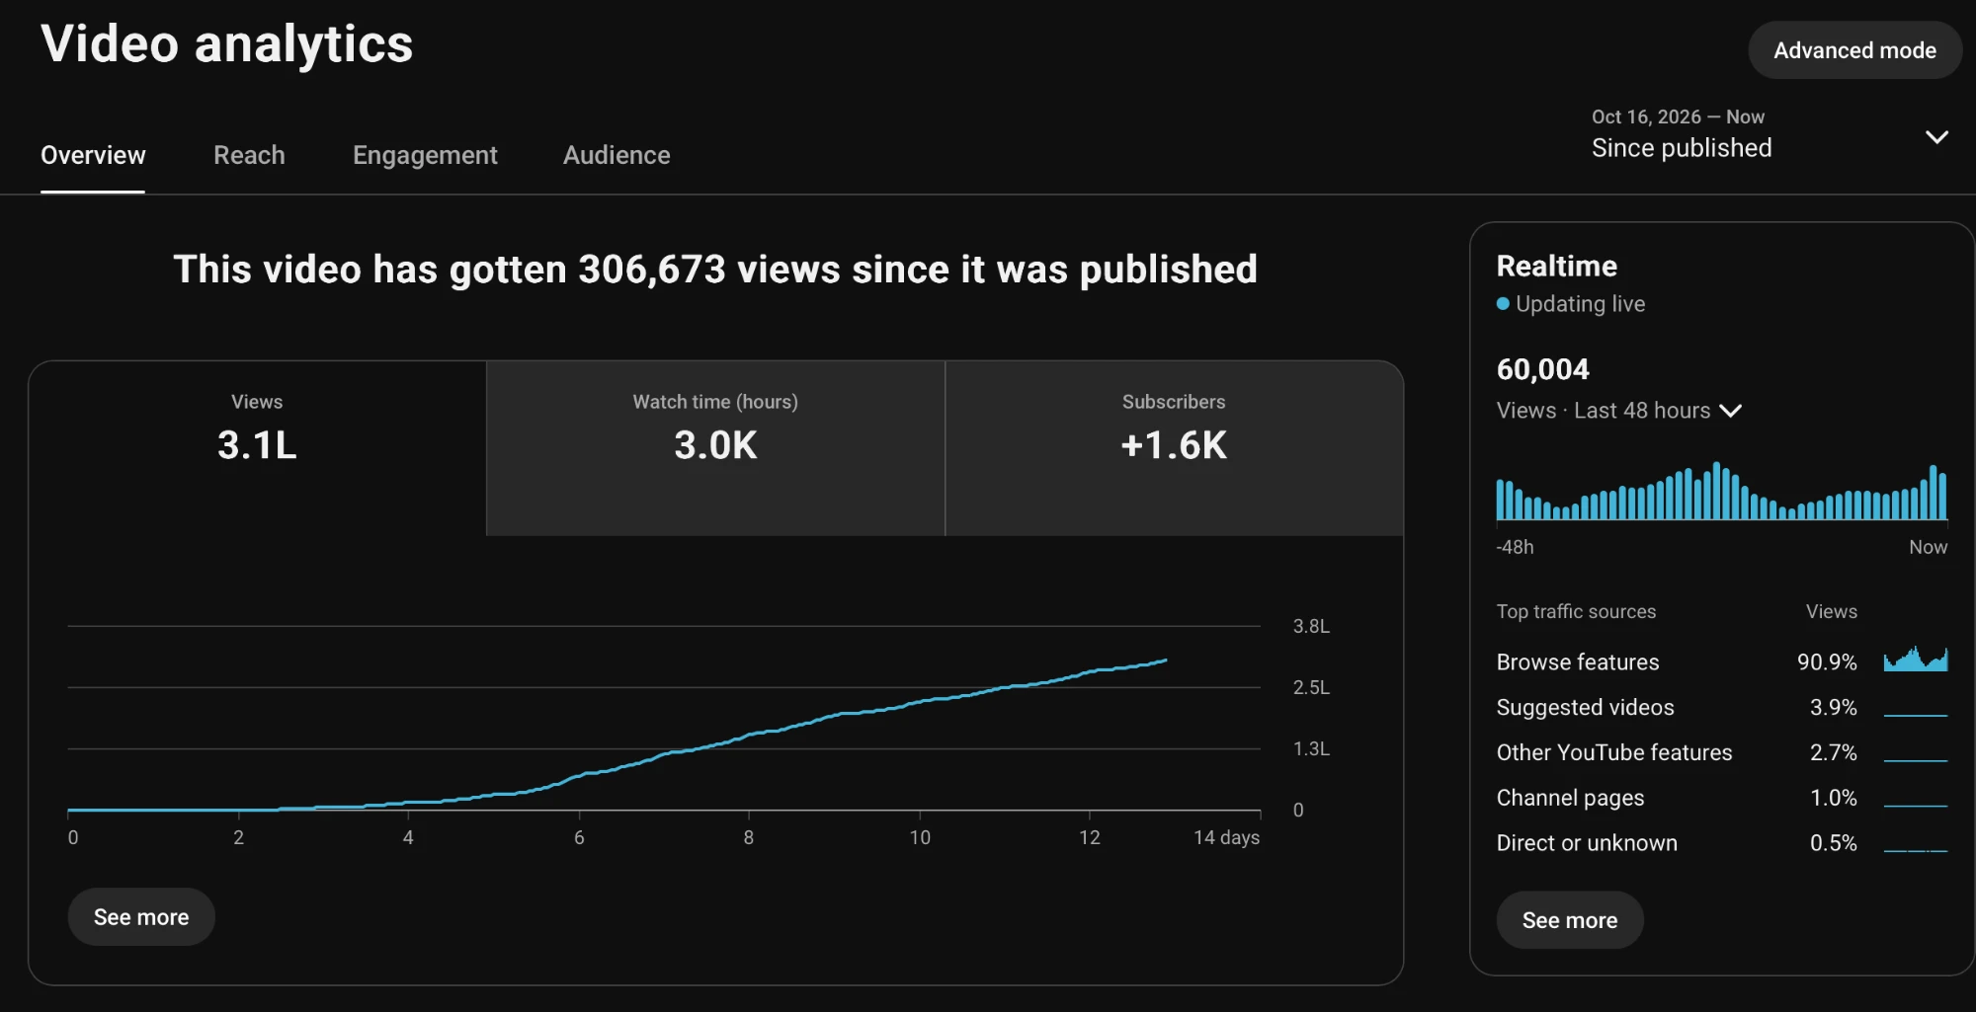Select the Views 3.1L metric card
The height and width of the screenshot is (1012, 1976).
click(257, 448)
